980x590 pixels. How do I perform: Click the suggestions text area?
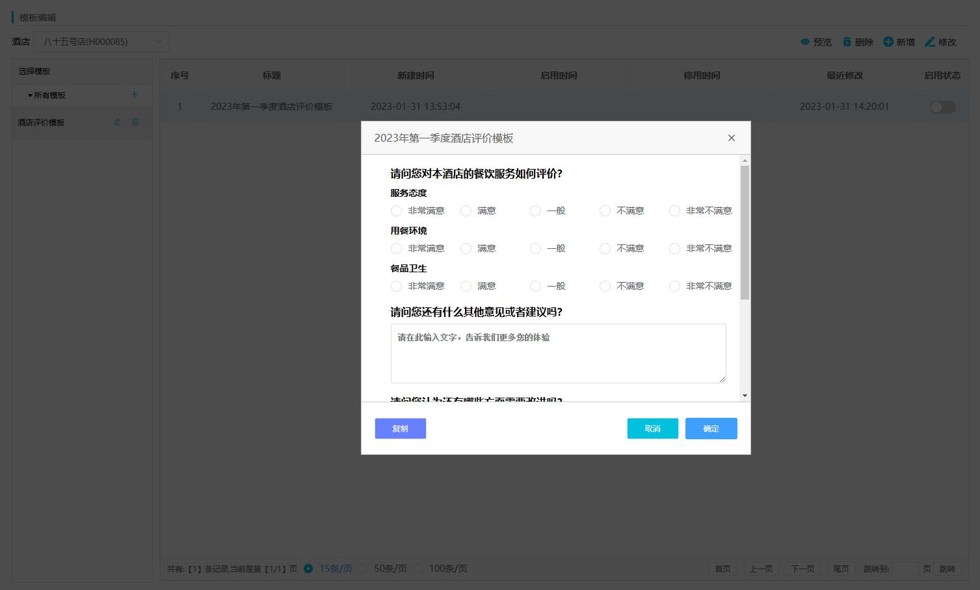pyautogui.click(x=558, y=353)
